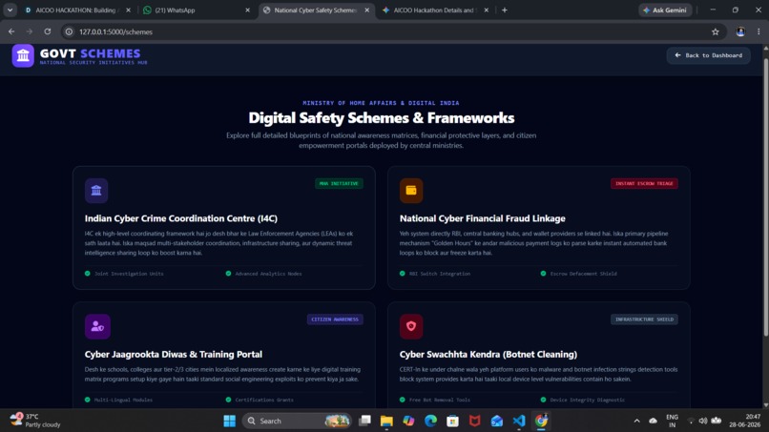The width and height of the screenshot is (769, 432).
Task: Click the Free Bot Removal Tools item
Action: click(x=434, y=400)
